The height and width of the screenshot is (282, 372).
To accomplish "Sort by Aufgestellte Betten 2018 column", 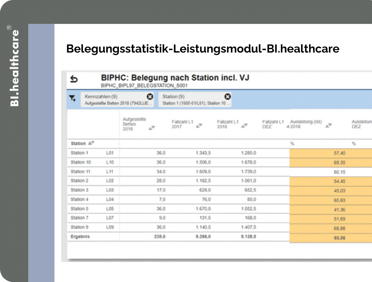I will pyautogui.click(x=152, y=128).
